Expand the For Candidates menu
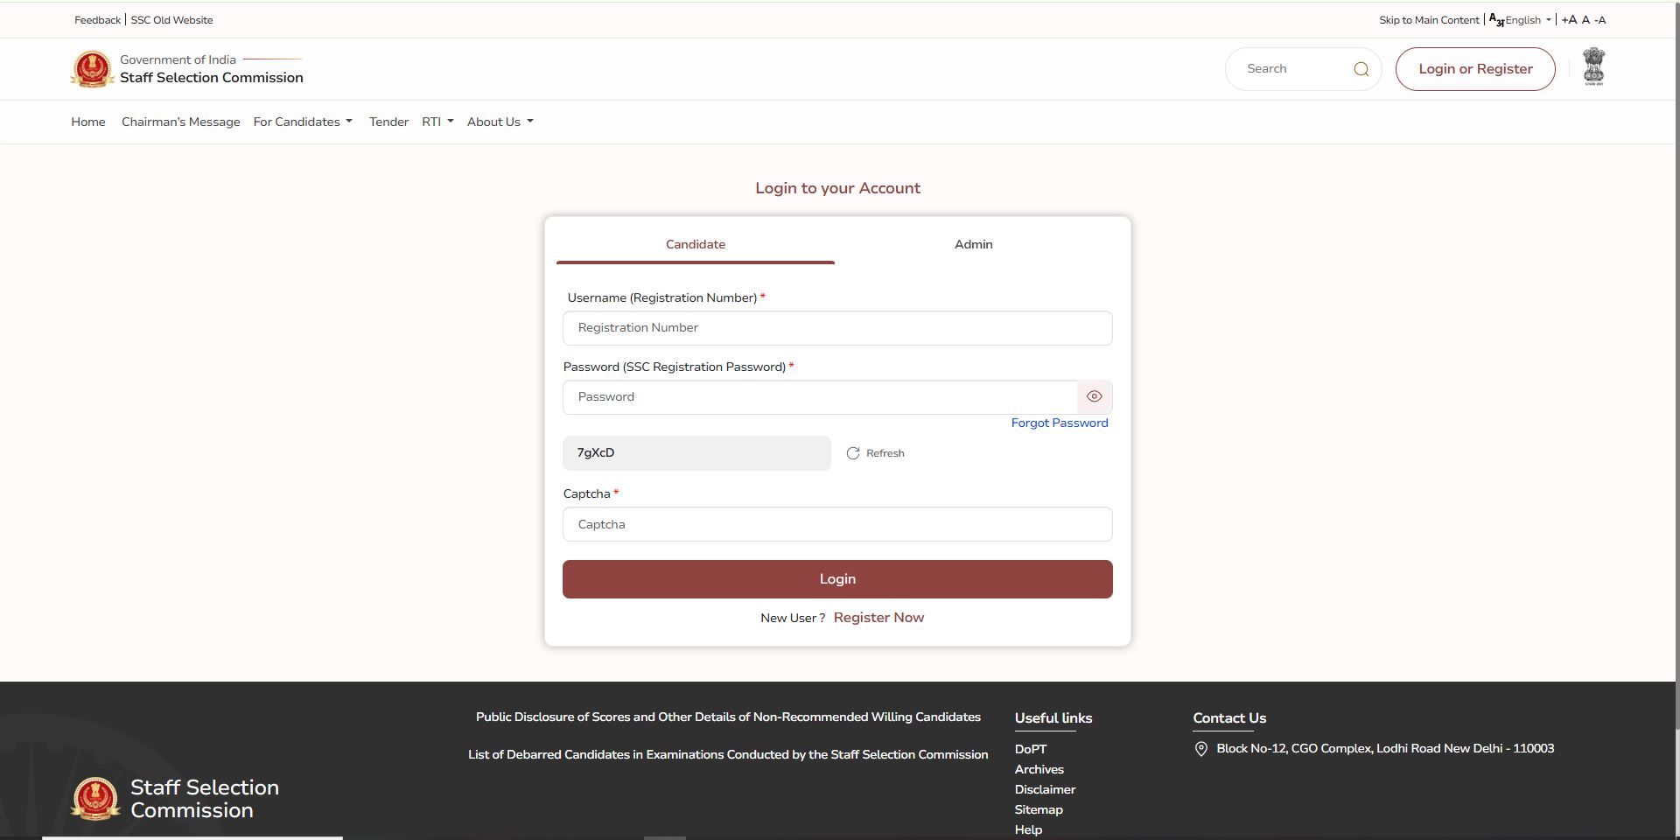Image resolution: width=1680 pixels, height=840 pixels. click(302, 122)
